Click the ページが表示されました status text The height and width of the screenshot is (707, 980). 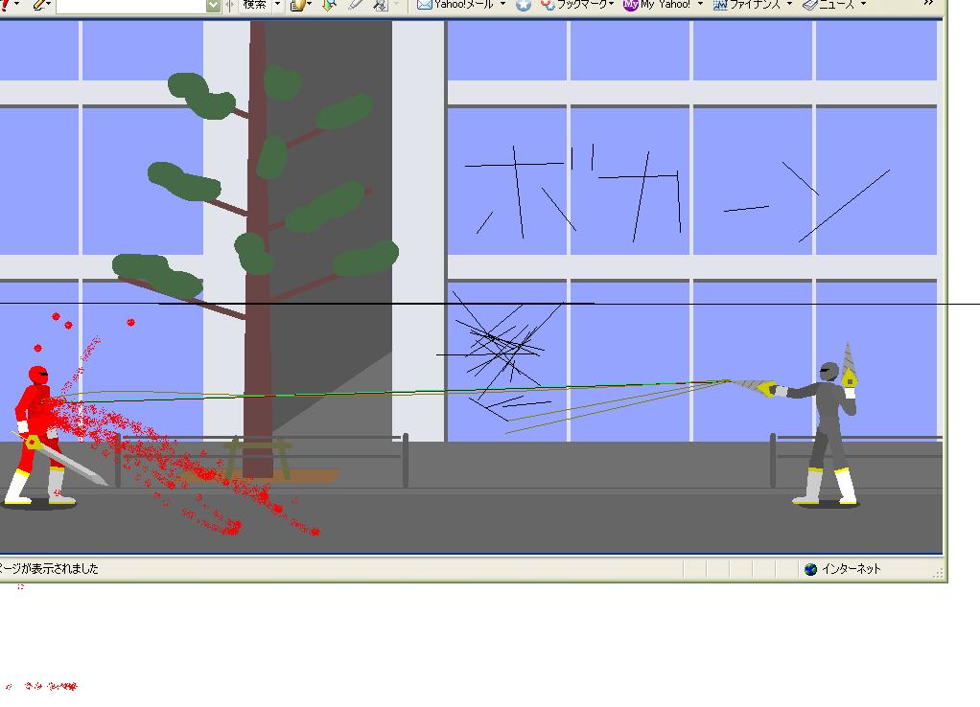point(49,569)
